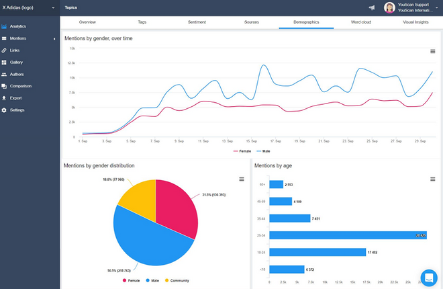
Task: Expand the user account dropdown arrow
Action: pos(437,8)
